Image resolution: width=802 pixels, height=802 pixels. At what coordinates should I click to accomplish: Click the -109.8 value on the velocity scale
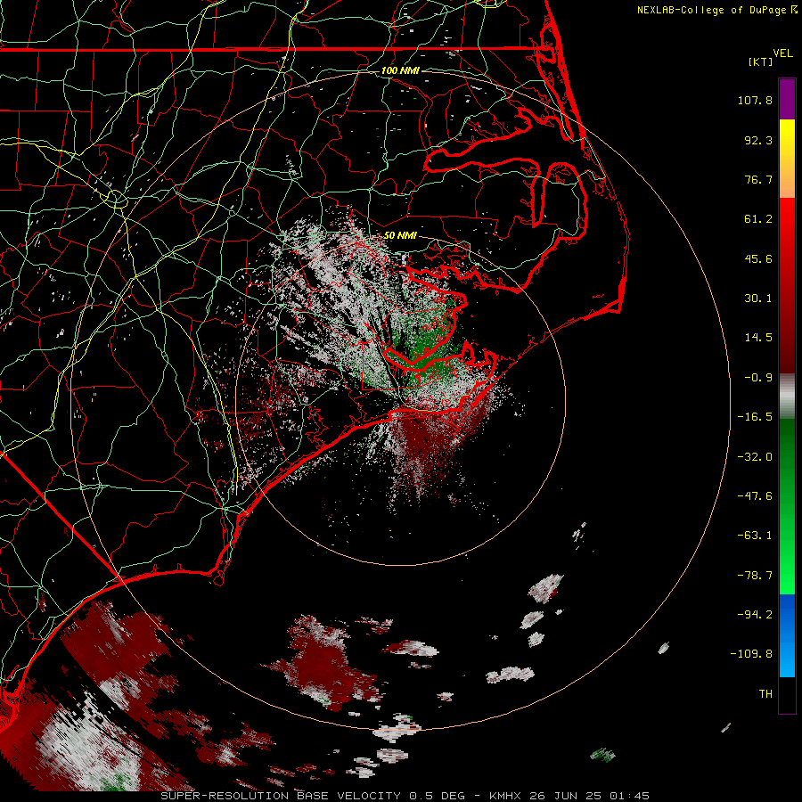click(x=751, y=654)
